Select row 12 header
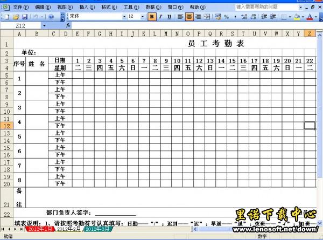 click(x=6, y=126)
